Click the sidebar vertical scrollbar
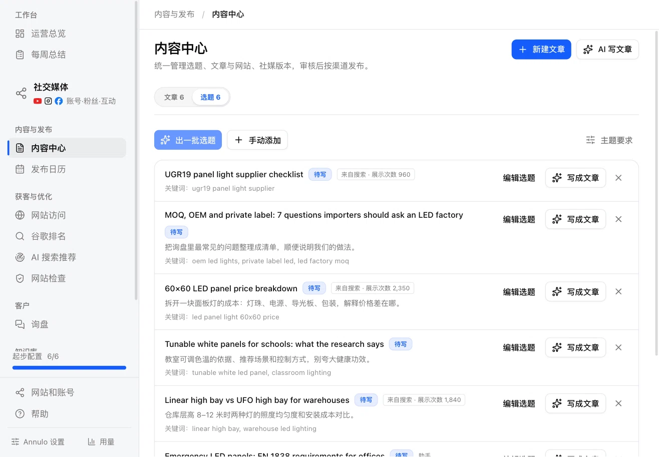The width and height of the screenshot is (659, 457). click(x=136, y=150)
